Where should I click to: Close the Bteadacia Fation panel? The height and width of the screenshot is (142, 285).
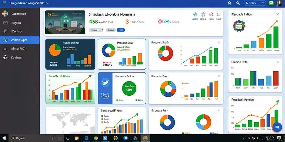tap(277, 14)
